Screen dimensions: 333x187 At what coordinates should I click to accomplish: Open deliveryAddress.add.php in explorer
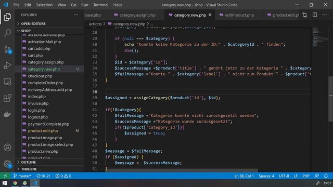coord(50,90)
